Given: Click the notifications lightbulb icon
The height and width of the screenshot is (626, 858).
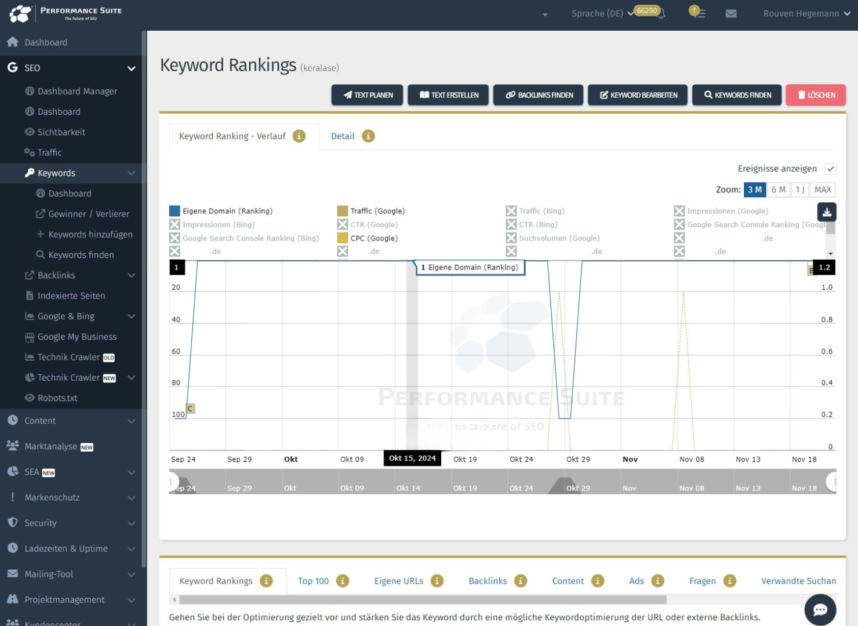Looking at the screenshot, I should [x=696, y=12].
